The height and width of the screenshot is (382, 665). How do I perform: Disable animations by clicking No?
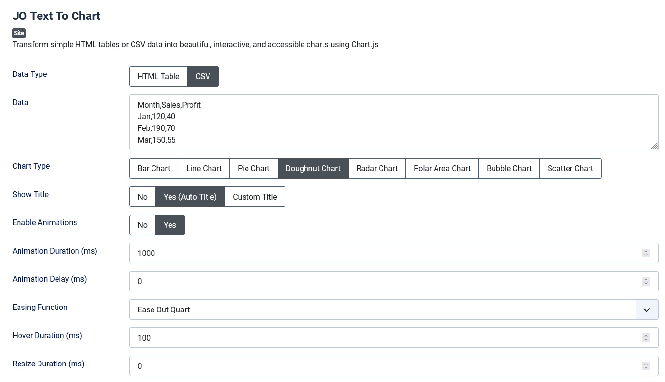pos(142,225)
